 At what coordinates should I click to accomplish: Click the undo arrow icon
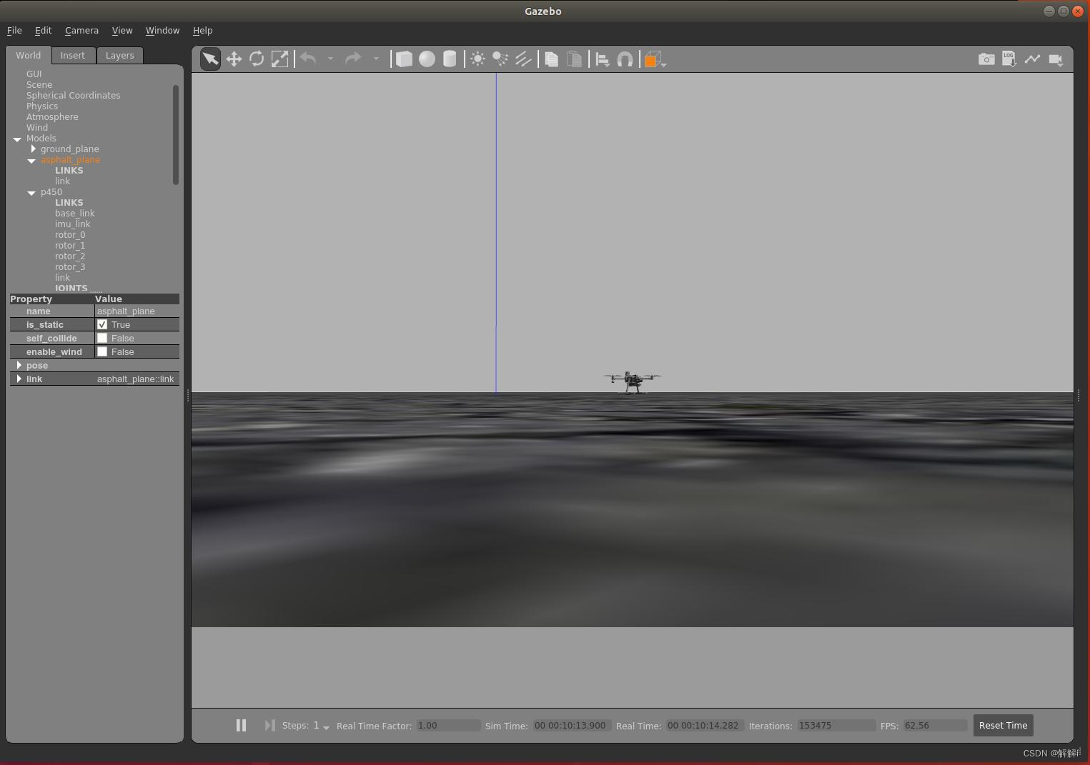click(308, 59)
